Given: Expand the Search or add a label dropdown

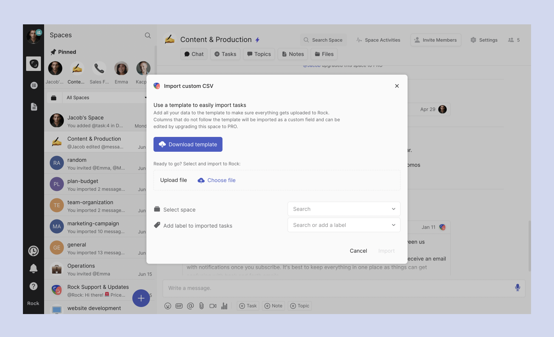Looking at the screenshot, I should (344, 225).
